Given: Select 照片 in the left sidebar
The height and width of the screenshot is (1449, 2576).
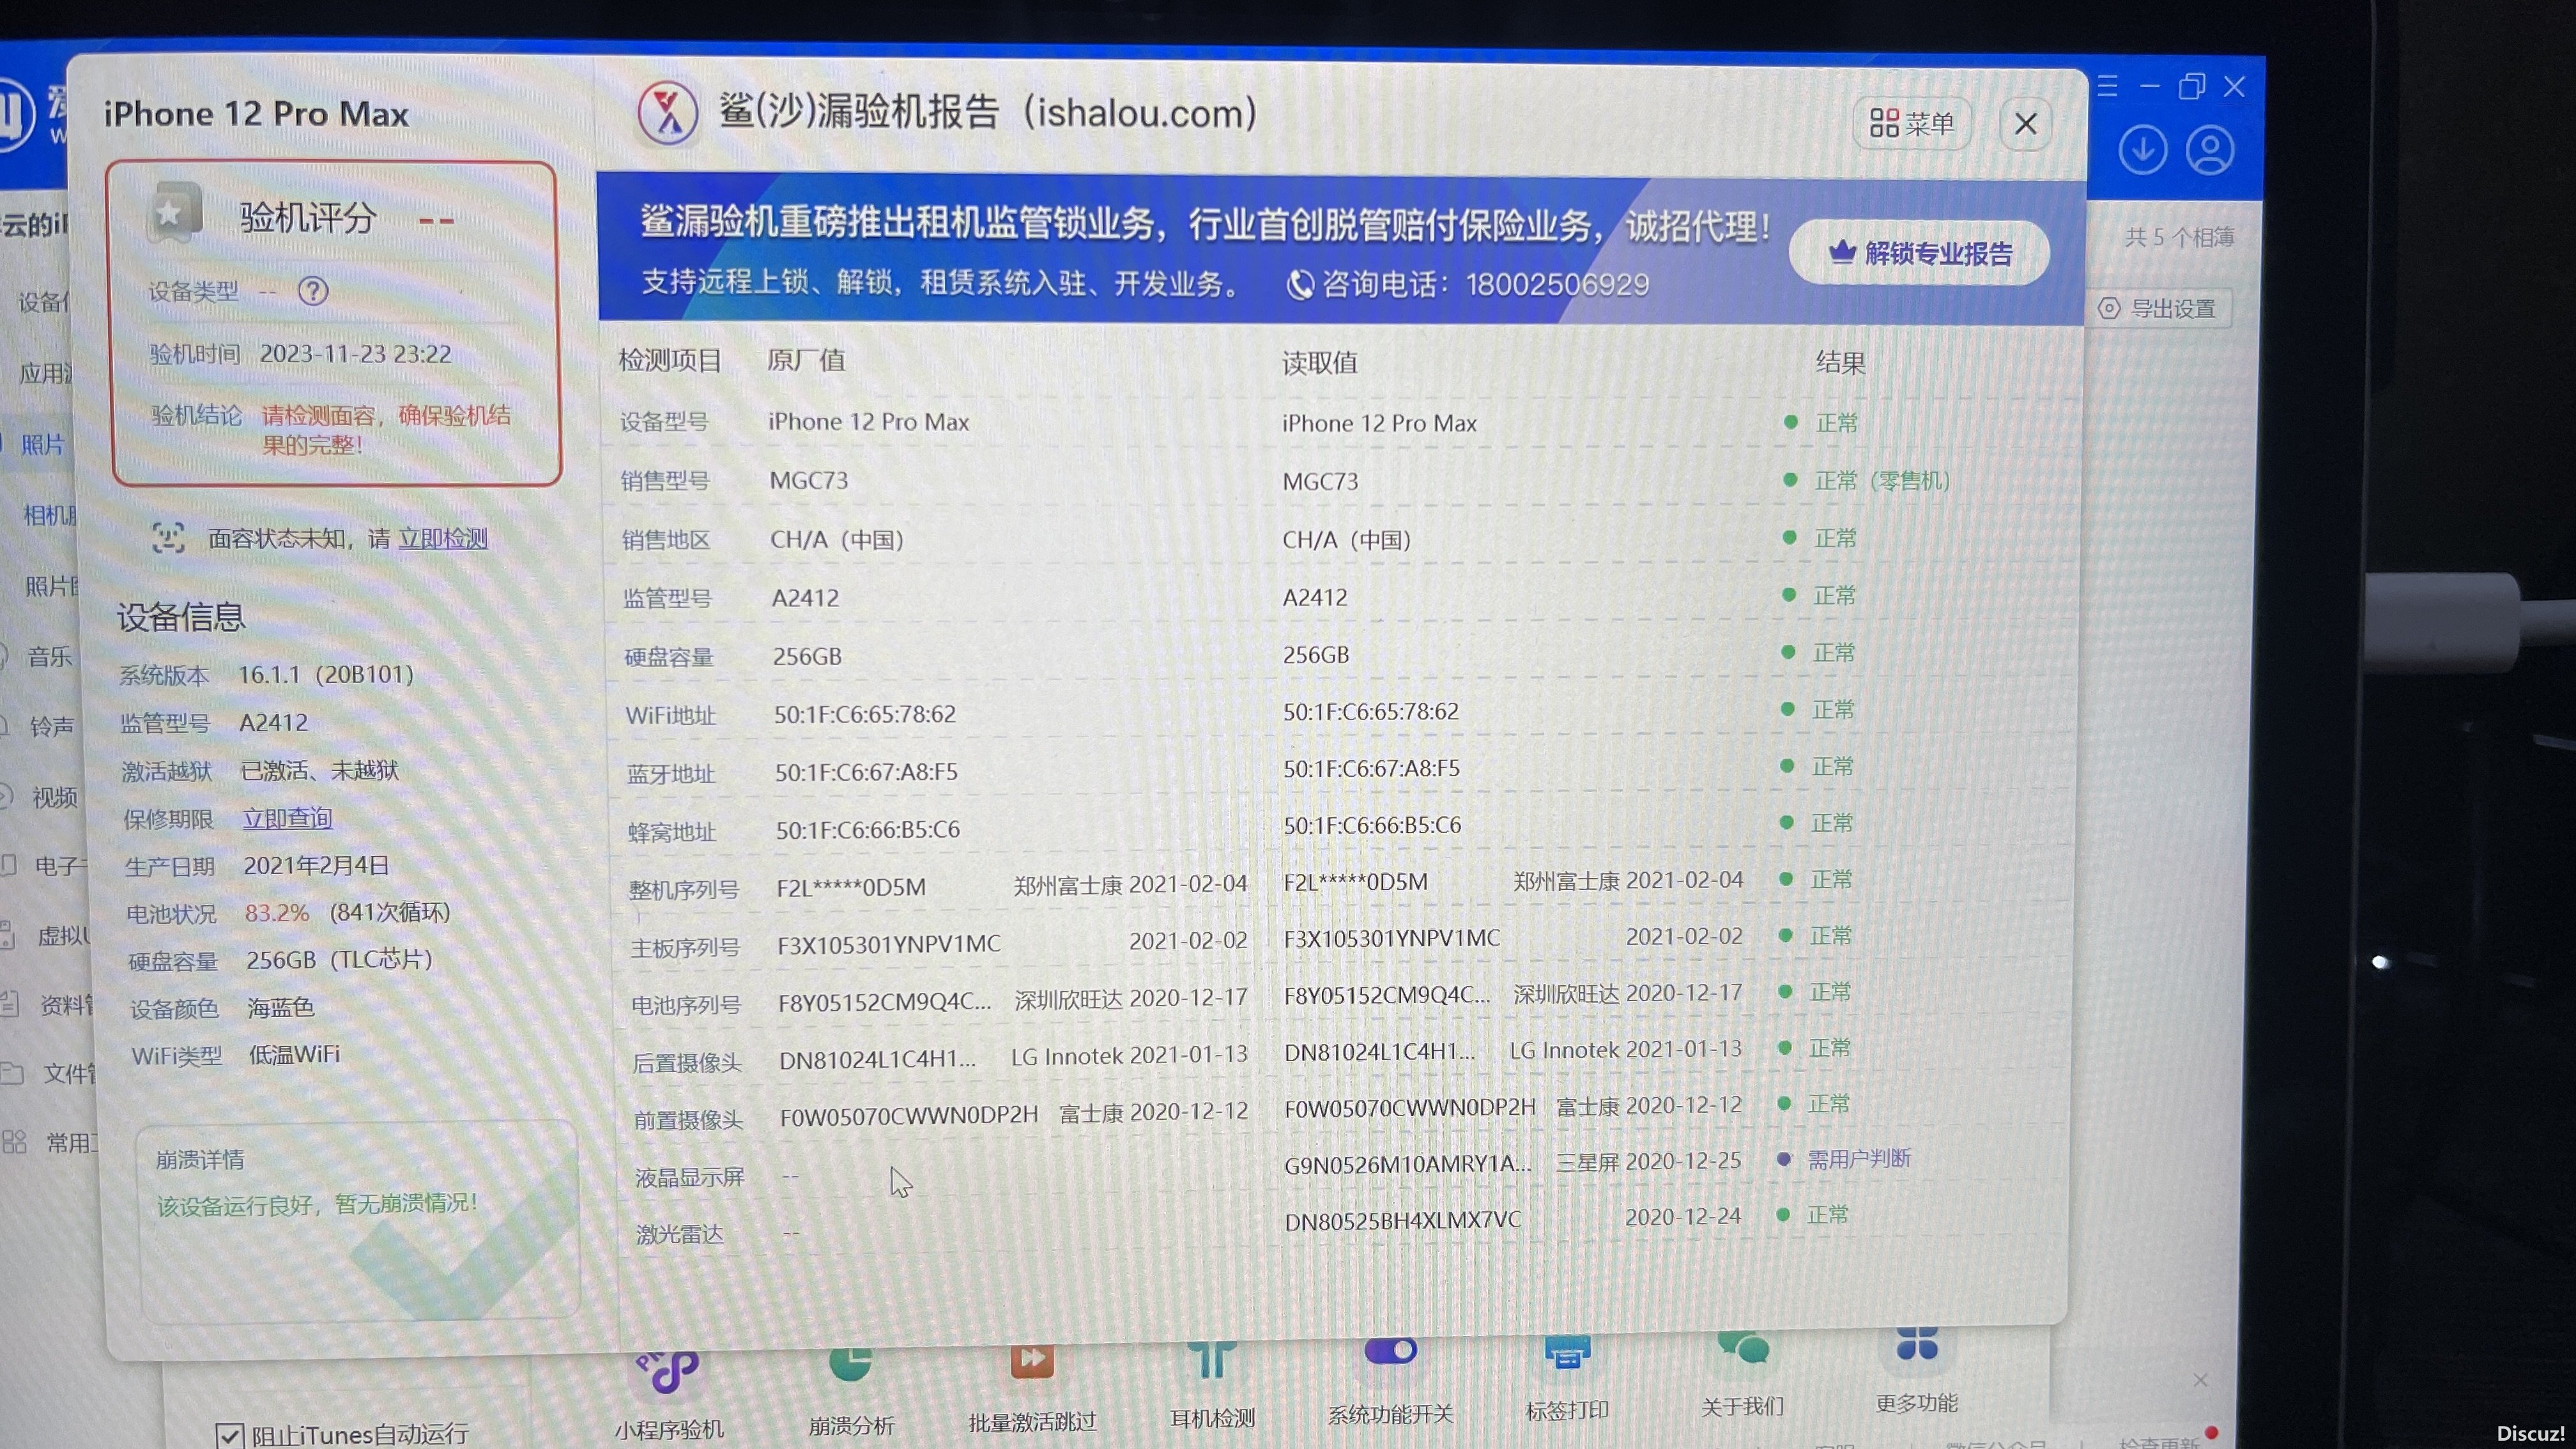Looking at the screenshot, I should (x=42, y=444).
